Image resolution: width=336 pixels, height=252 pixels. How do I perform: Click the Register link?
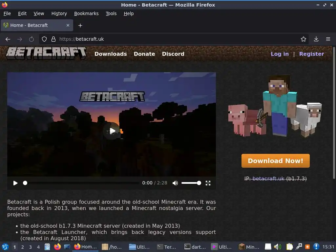click(312, 54)
